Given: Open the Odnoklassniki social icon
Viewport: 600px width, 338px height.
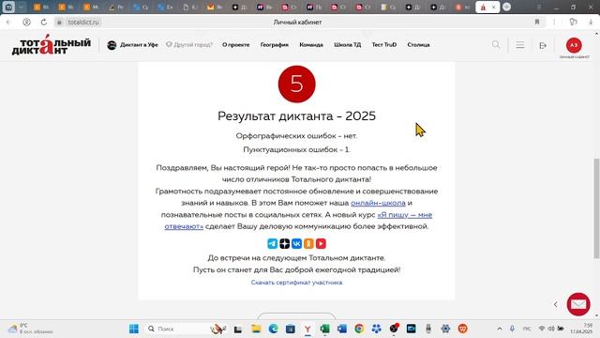Looking at the screenshot, I should click(x=308, y=243).
